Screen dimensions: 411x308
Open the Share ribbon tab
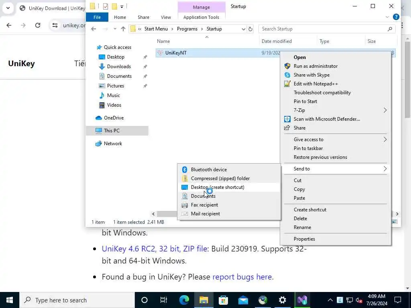[143, 17]
